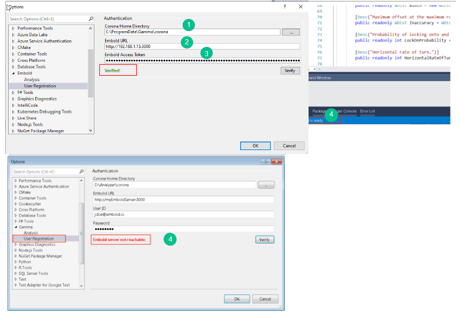Click the tree scroll-up arrow in upper Options dialog

pos(90,29)
